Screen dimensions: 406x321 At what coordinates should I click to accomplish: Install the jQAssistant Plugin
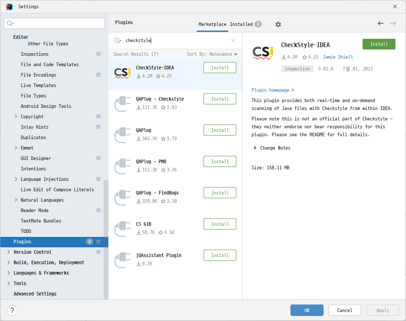220,256
